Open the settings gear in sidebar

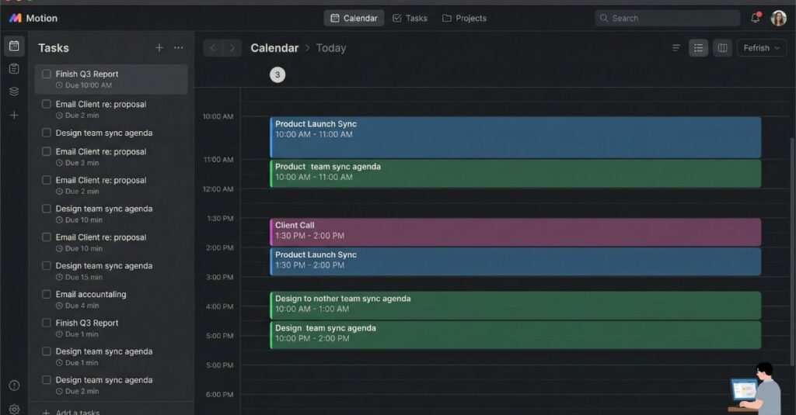(14, 409)
